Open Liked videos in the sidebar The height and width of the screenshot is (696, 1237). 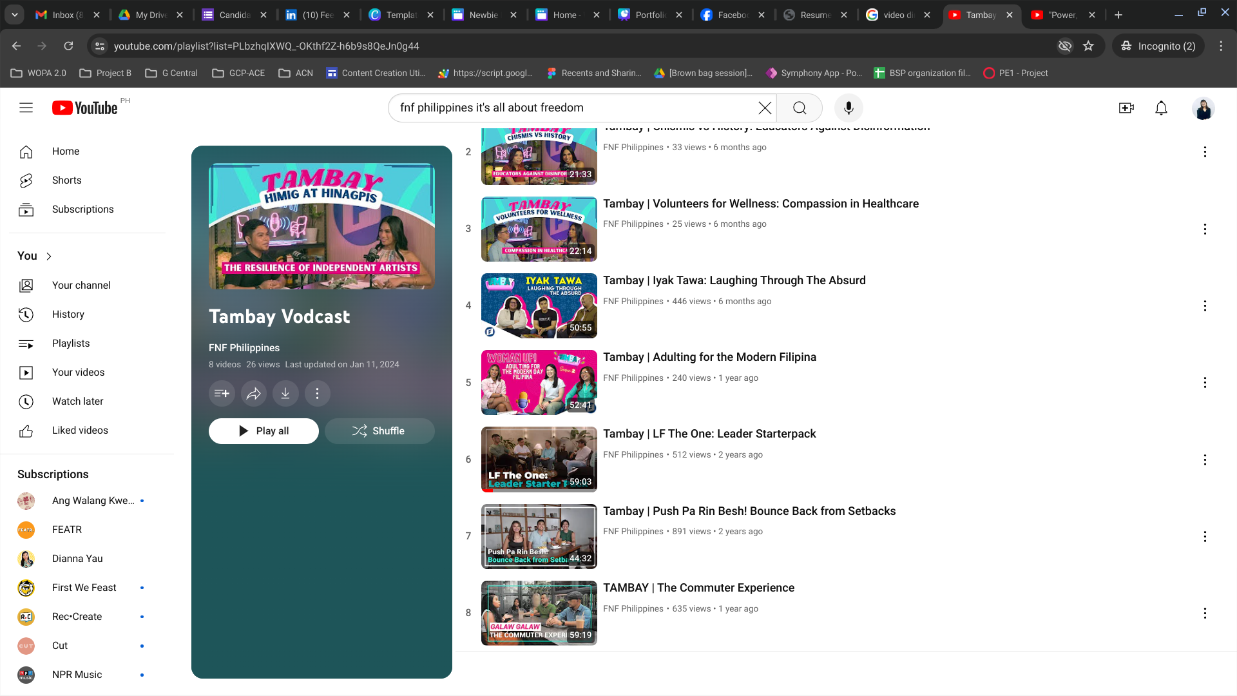pos(87,430)
